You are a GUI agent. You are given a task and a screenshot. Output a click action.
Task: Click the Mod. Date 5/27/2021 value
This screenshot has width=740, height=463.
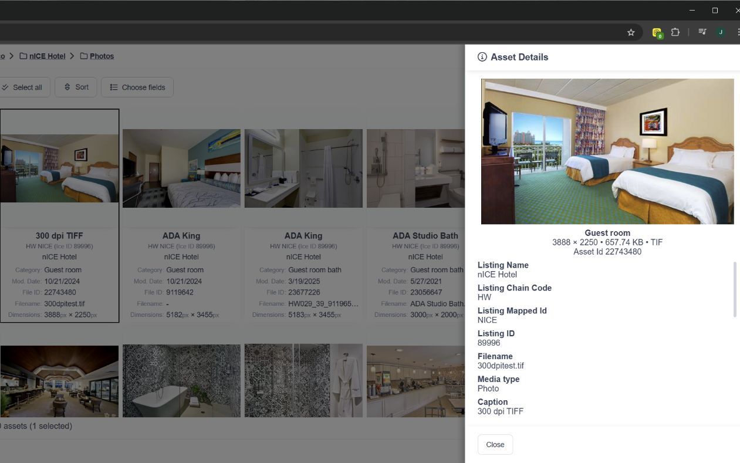[x=426, y=281]
